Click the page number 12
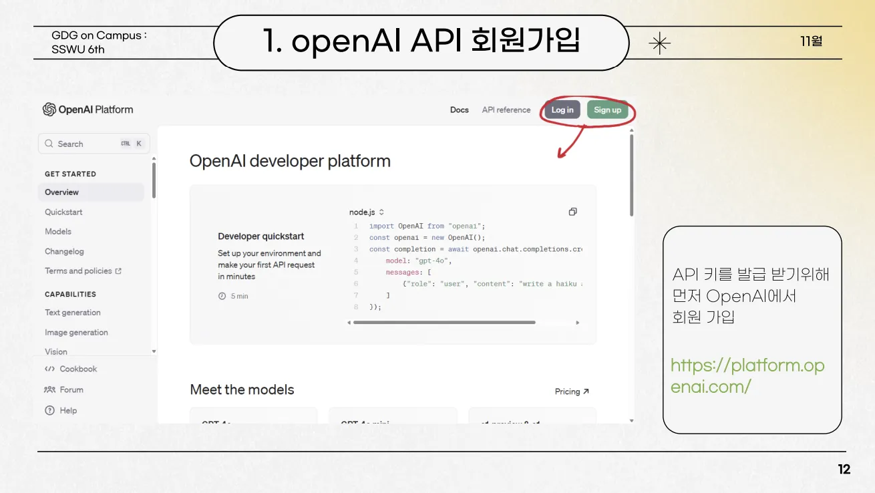 (x=844, y=470)
